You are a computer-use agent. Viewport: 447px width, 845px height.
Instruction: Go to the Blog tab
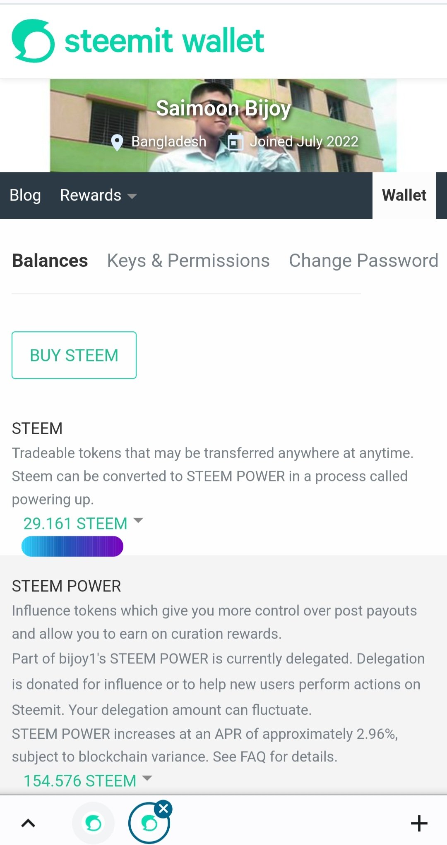(x=25, y=195)
